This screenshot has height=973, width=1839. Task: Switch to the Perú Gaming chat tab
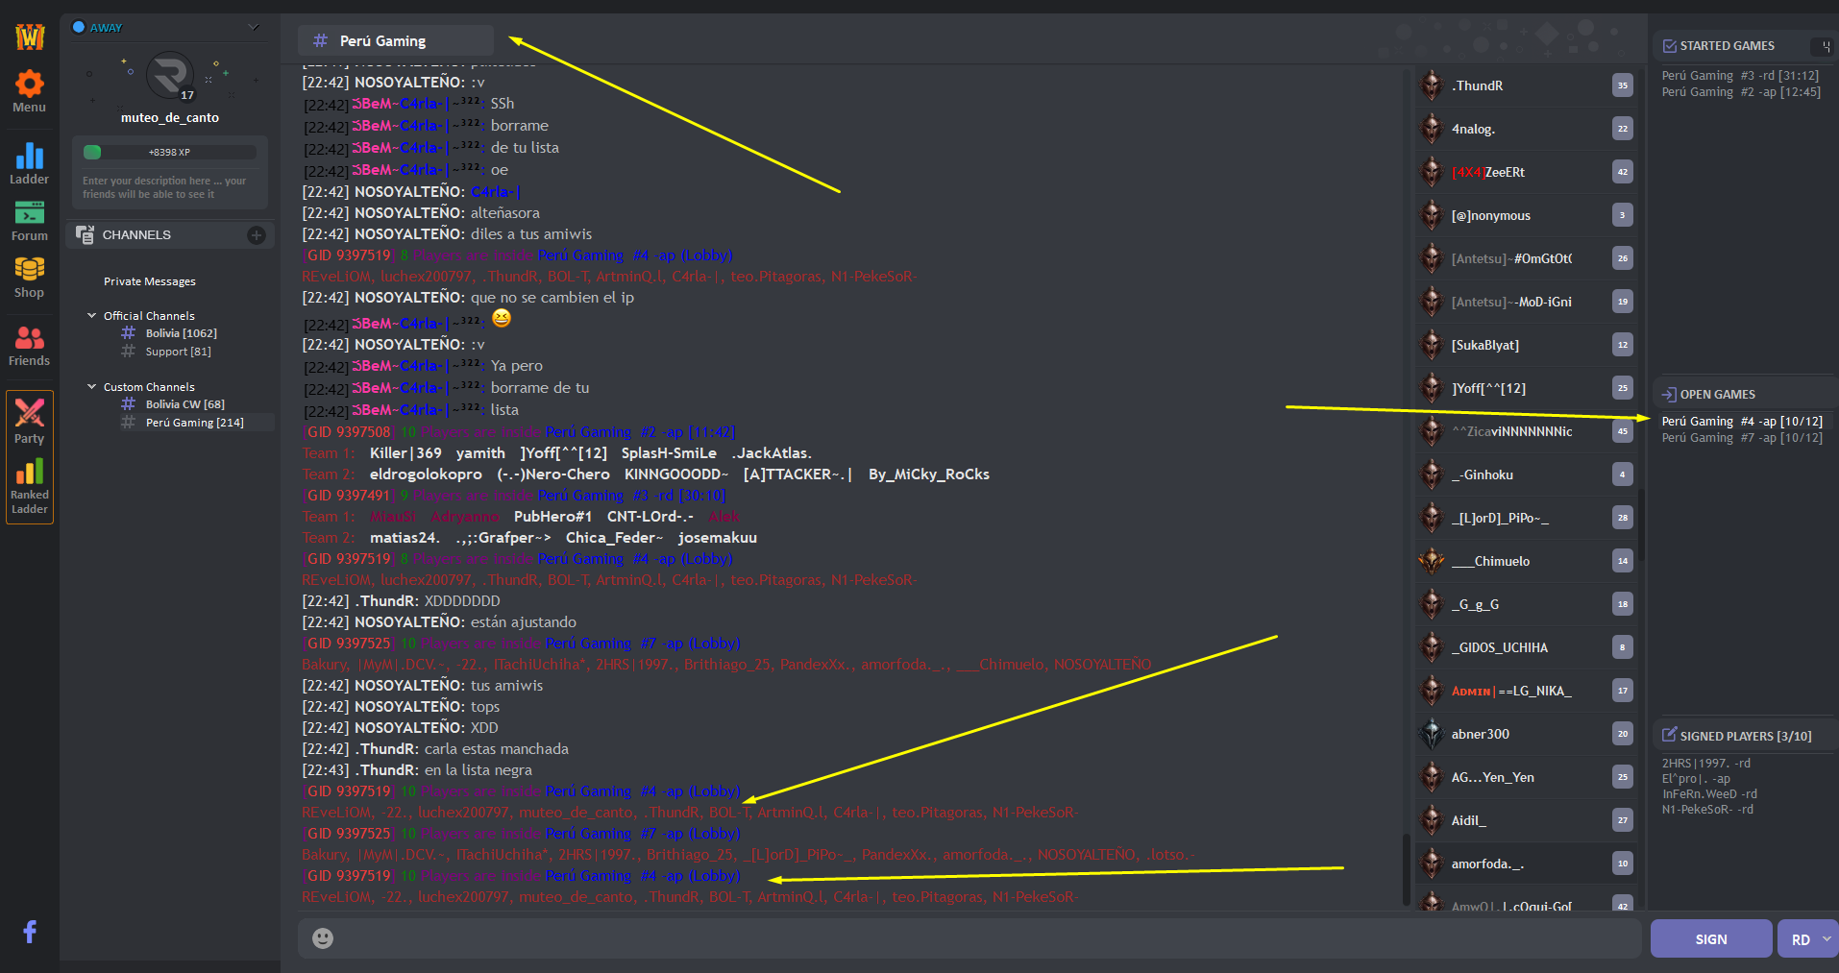pyautogui.click(x=396, y=41)
